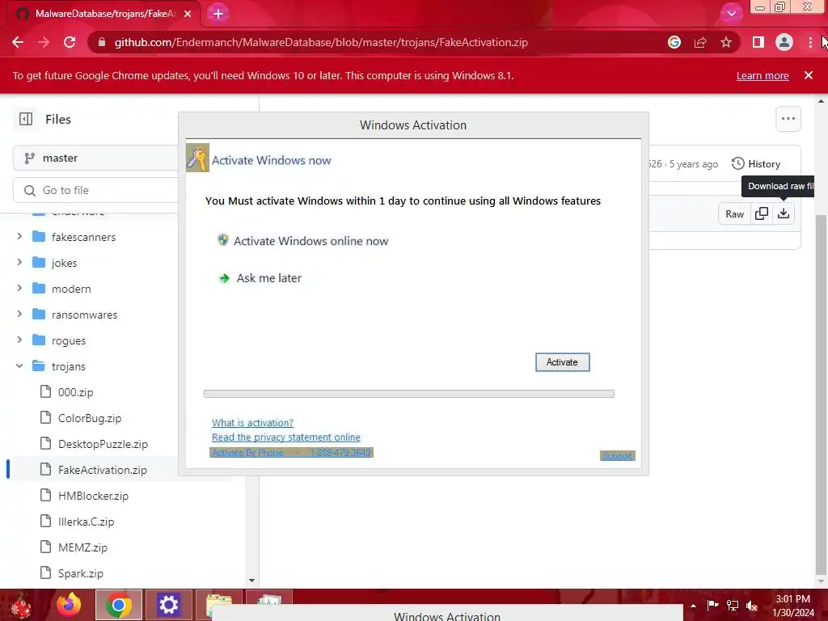Click the Google icon in address bar
The height and width of the screenshot is (621, 828).
[674, 42]
